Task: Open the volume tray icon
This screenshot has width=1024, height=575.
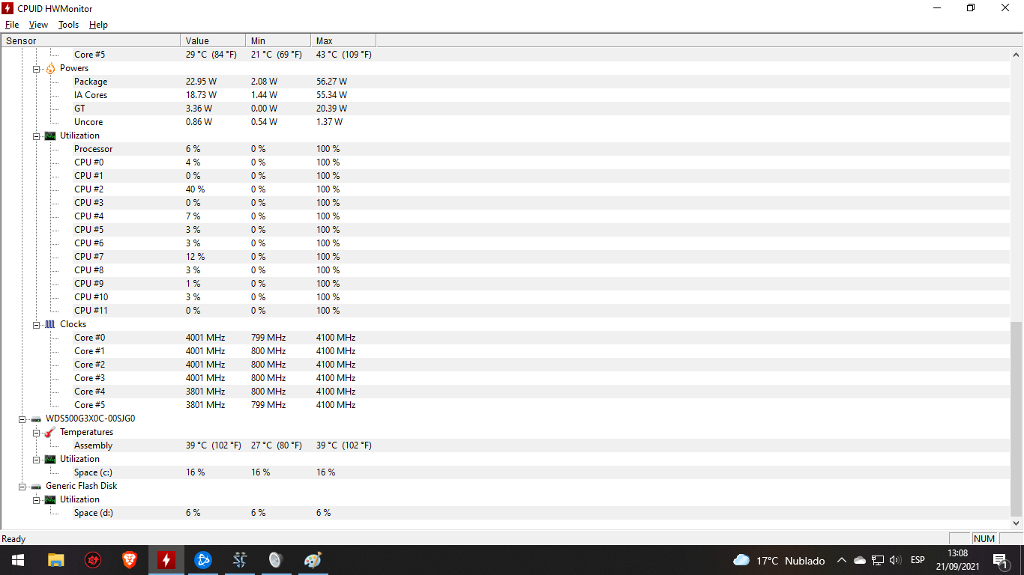Action: (x=895, y=560)
